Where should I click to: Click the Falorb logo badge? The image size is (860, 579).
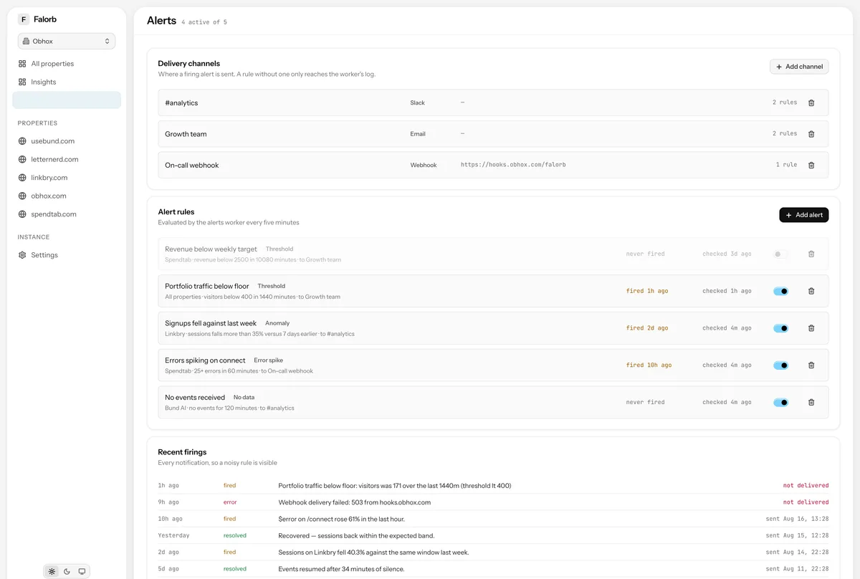[x=24, y=19]
